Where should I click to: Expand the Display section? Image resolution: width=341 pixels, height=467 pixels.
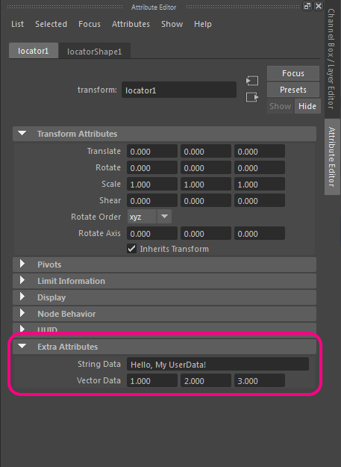(22, 297)
